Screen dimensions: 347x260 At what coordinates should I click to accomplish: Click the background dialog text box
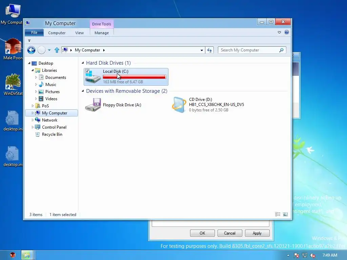pyautogui.click(x=210, y=223)
